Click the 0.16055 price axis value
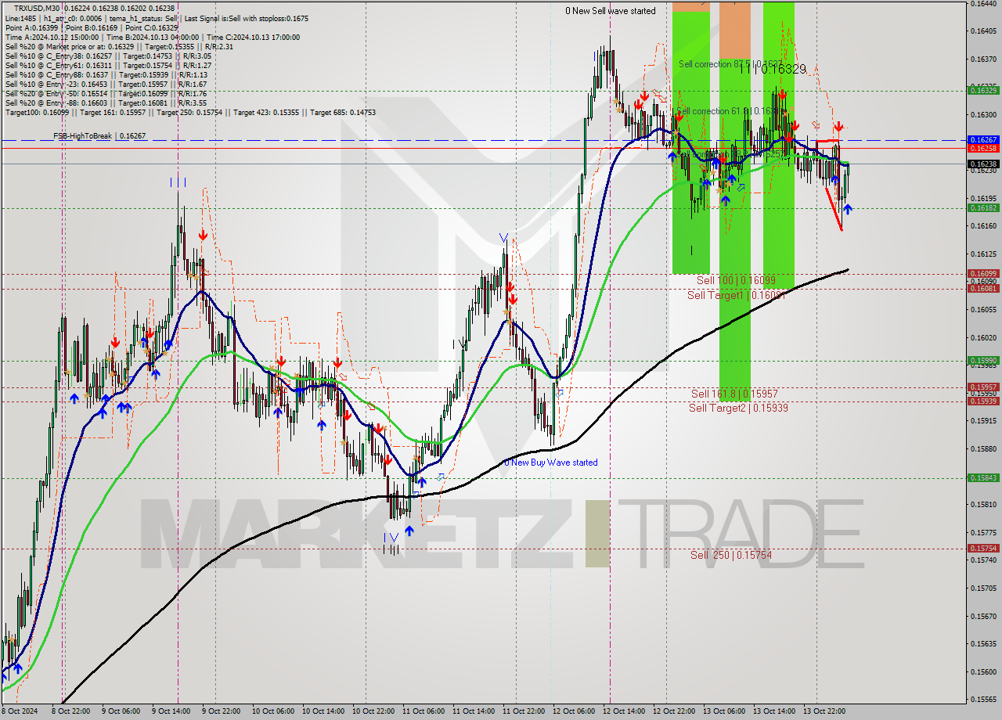Image resolution: width=1002 pixels, height=720 pixels. [x=983, y=309]
